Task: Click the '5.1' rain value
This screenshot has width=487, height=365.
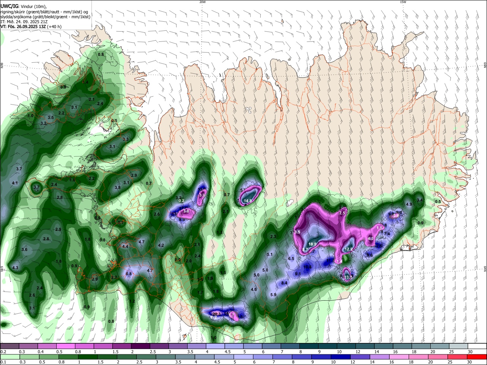Action: click(270, 254)
